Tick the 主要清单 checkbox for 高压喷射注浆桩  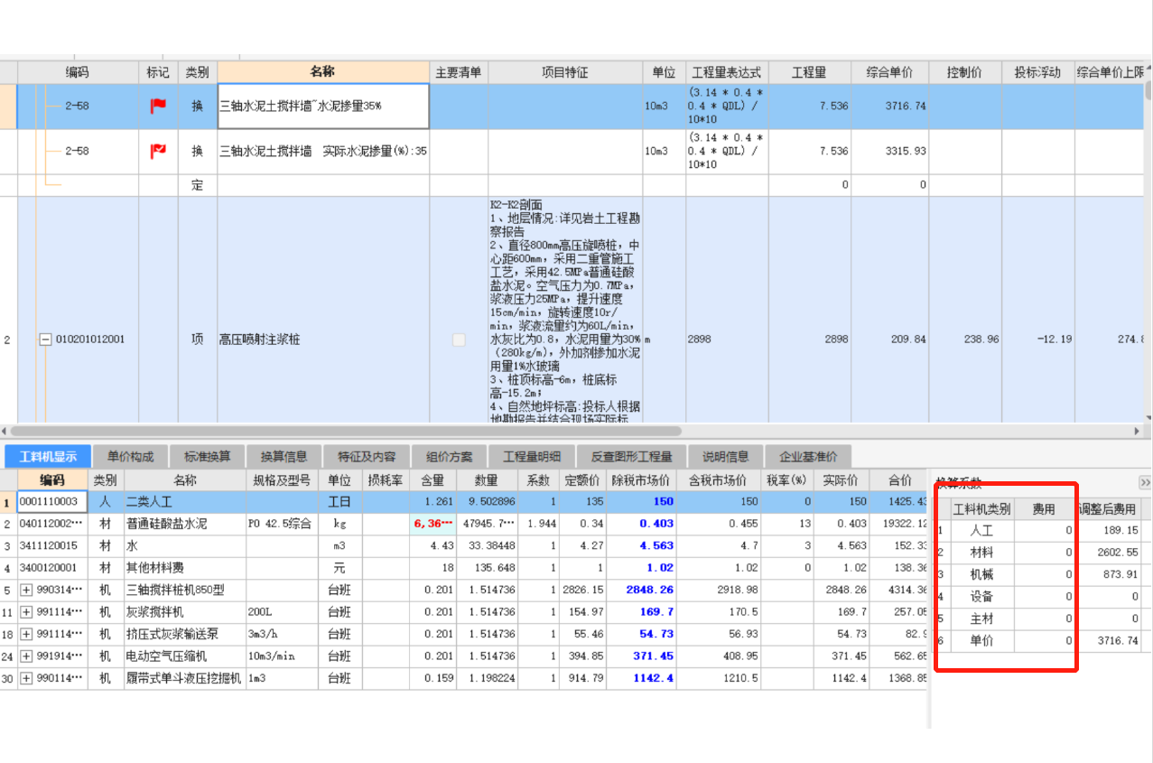[x=459, y=340]
